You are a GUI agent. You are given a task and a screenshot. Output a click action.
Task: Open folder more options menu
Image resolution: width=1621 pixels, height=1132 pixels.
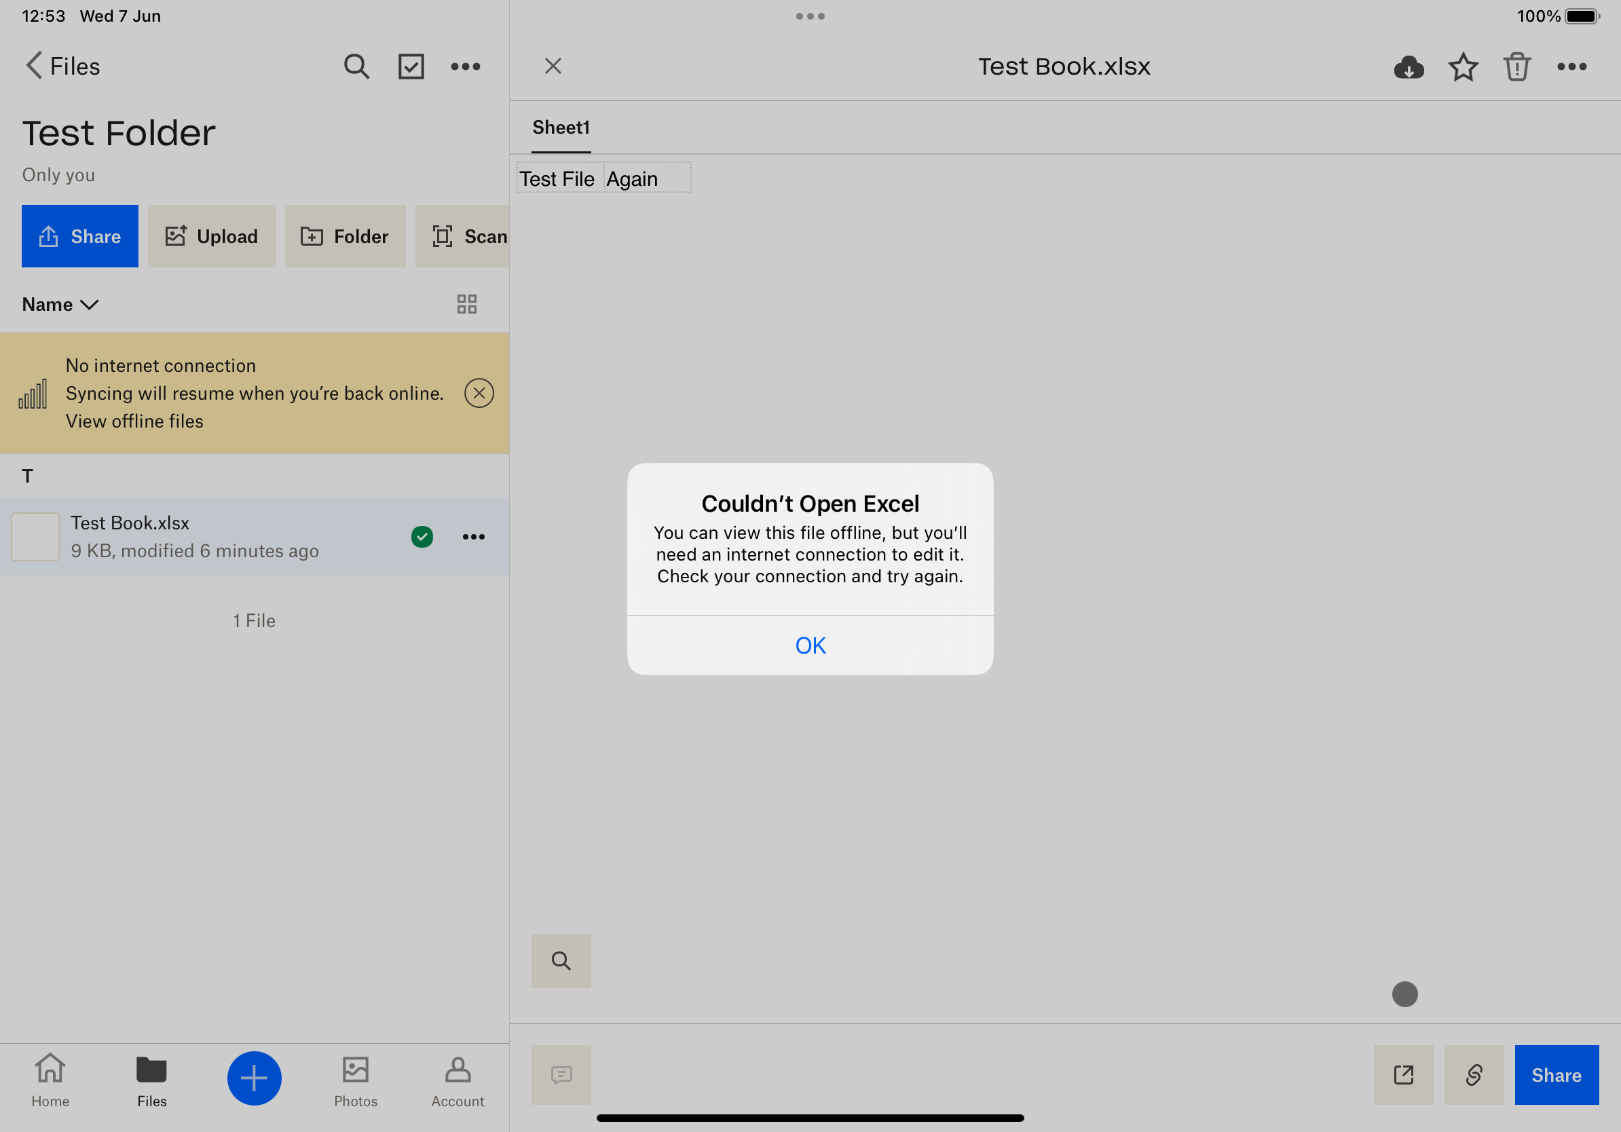point(466,67)
